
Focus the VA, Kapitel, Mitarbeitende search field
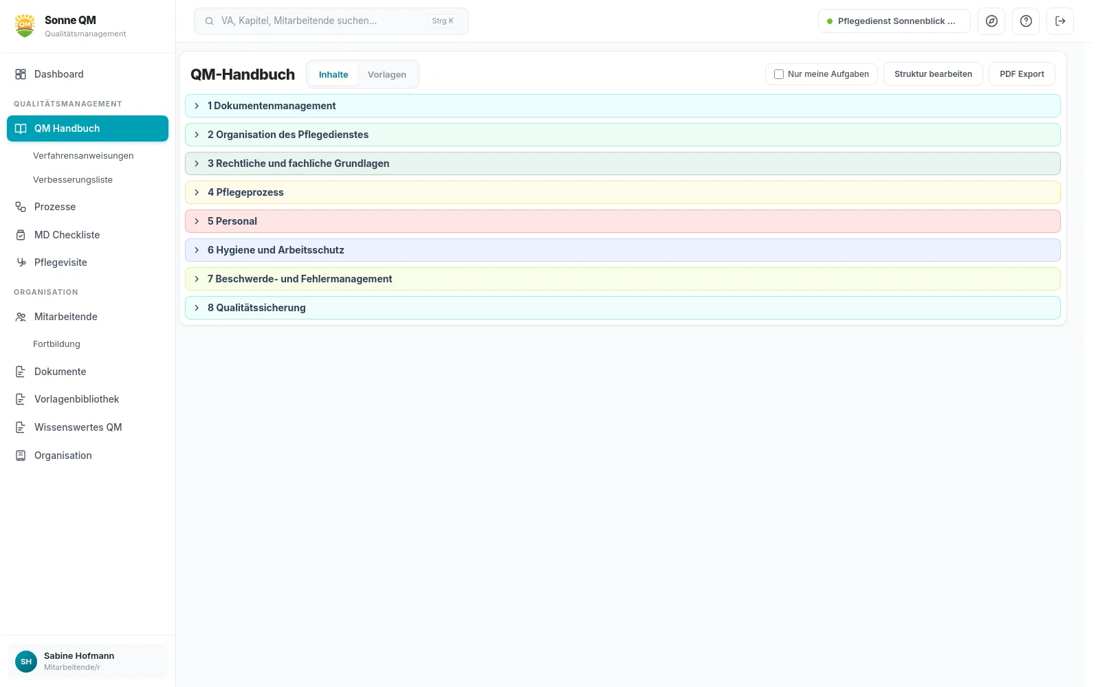331,21
